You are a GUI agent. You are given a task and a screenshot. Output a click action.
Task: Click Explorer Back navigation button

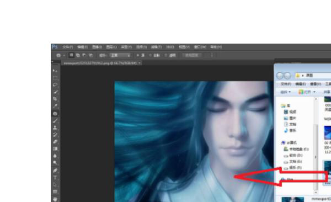click(280, 76)
